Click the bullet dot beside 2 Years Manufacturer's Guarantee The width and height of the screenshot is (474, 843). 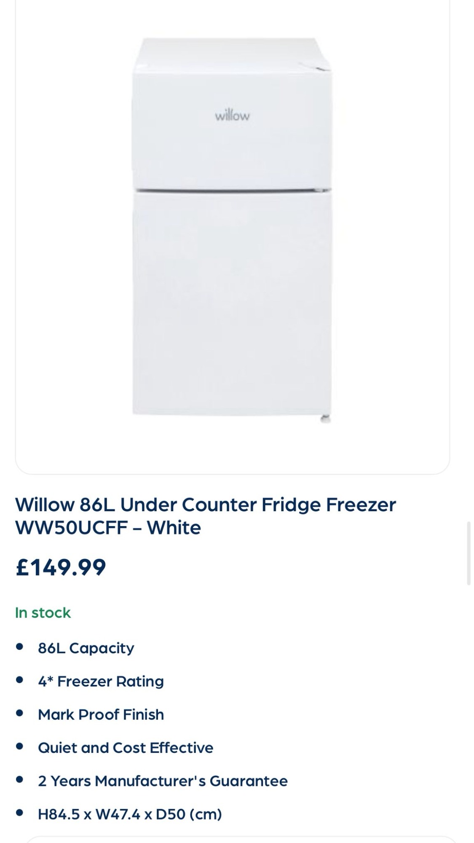pos(19,780)
